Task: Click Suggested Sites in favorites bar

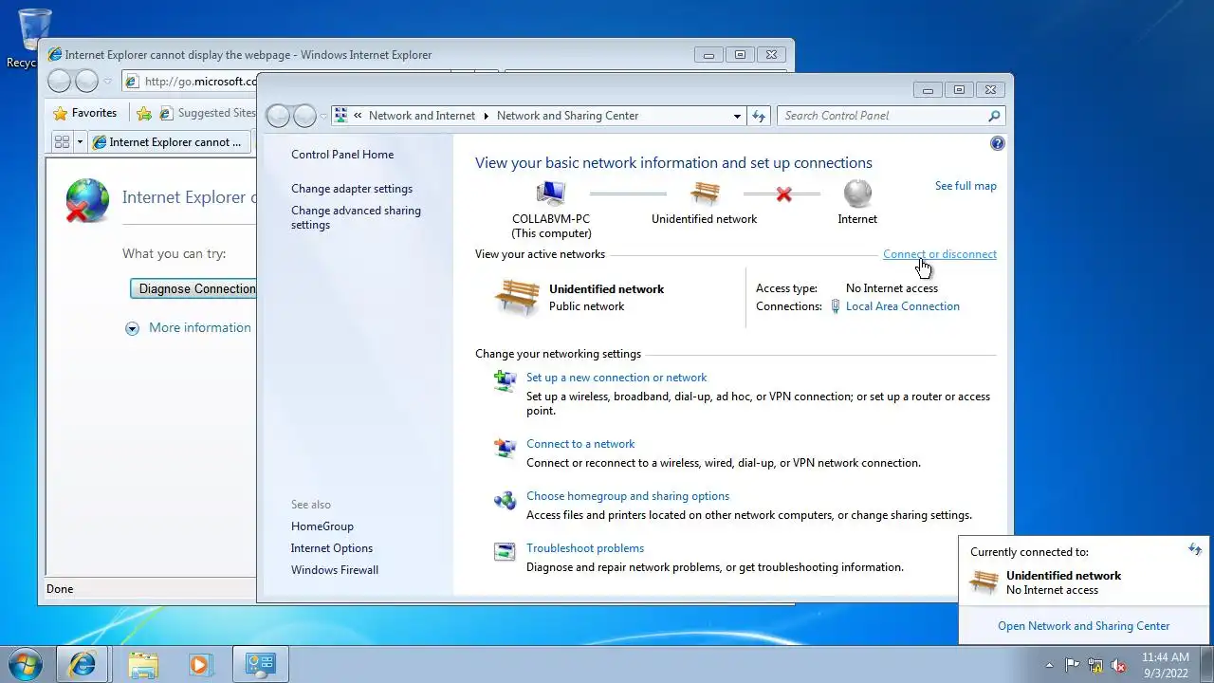Action: 209,113
